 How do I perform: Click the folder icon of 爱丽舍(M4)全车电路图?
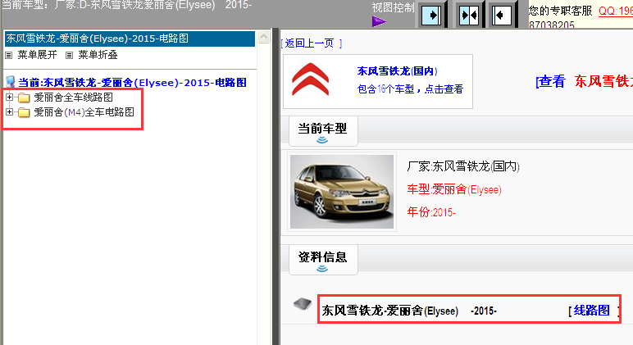[x=24, y=112]
